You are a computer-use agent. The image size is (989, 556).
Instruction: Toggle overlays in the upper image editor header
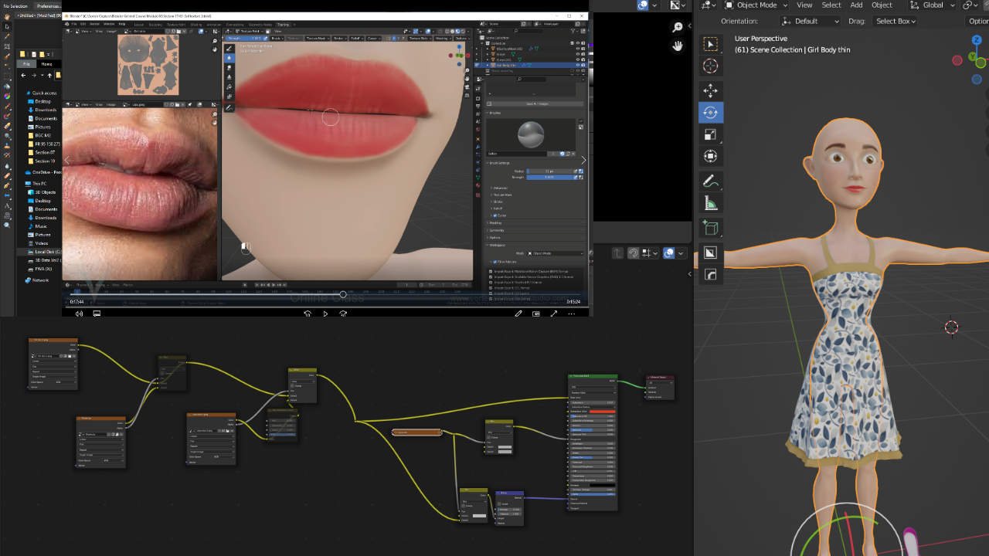tap(642, 5)
